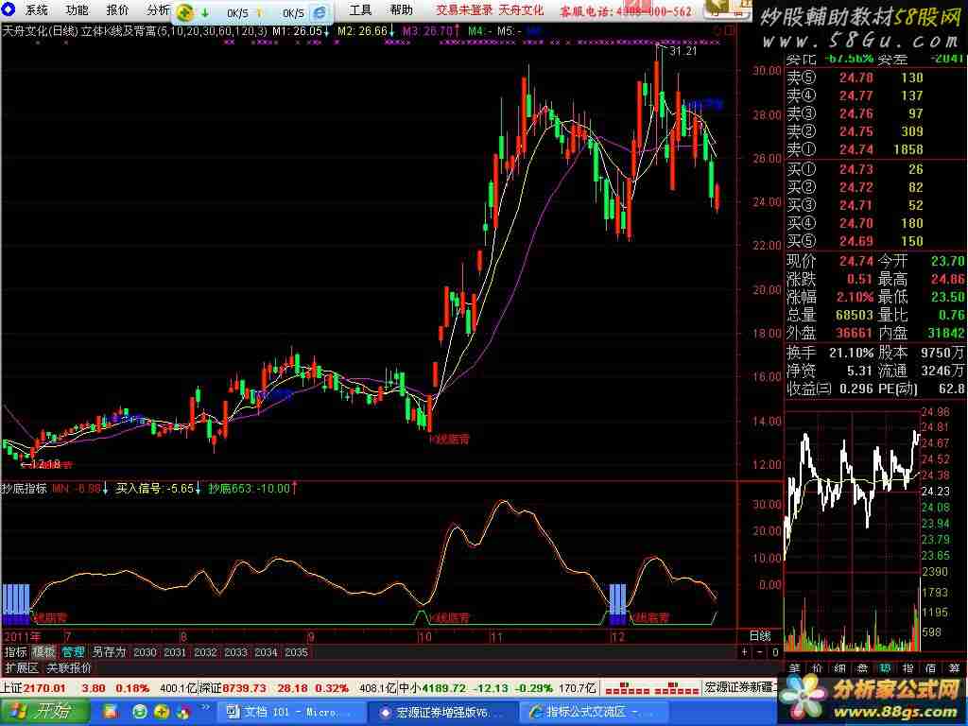This screenshot has height=726, width=968.
Task: Click the green download arrow in speed bar
Action: 204,12
